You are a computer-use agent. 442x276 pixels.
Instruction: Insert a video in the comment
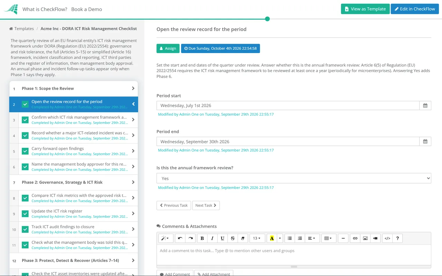pos(375,238)
